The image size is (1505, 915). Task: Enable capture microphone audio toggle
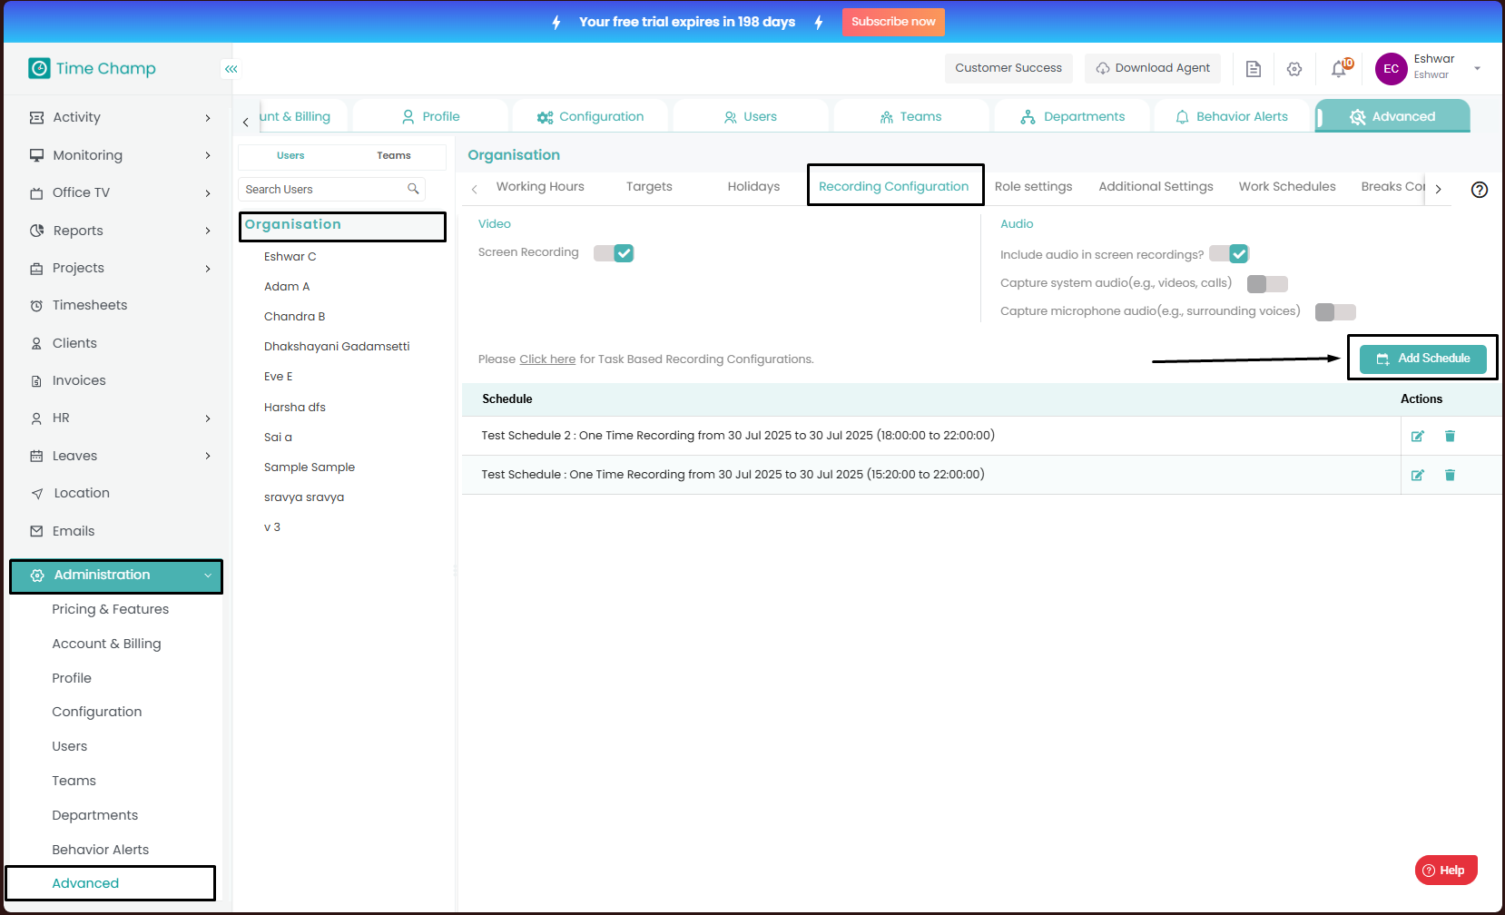[x=1335, y=312]
